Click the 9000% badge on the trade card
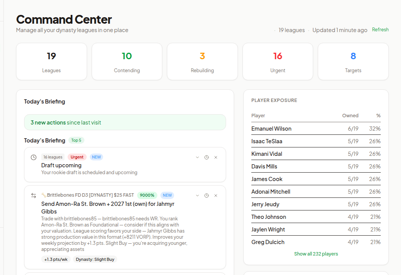The image size is (401, 275). coord(147,195)
